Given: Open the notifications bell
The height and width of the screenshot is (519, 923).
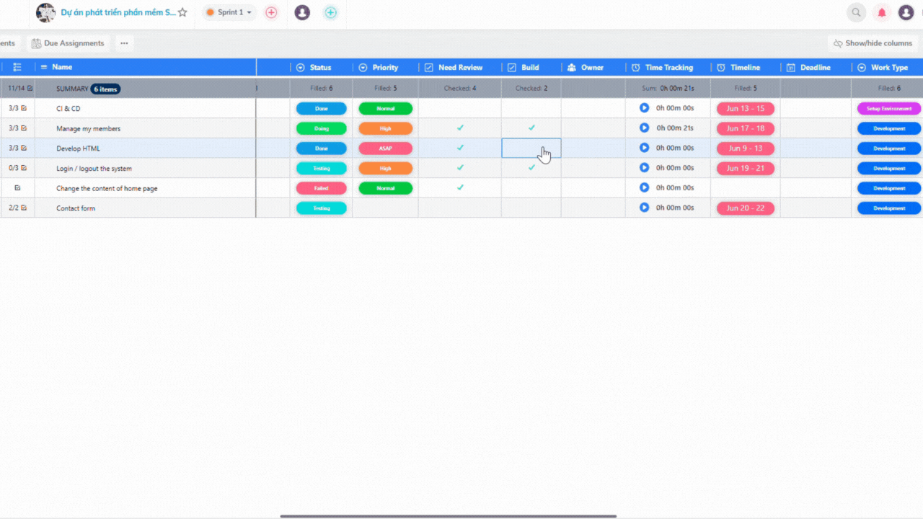Looking at the screenshot, I should [881, 12].
